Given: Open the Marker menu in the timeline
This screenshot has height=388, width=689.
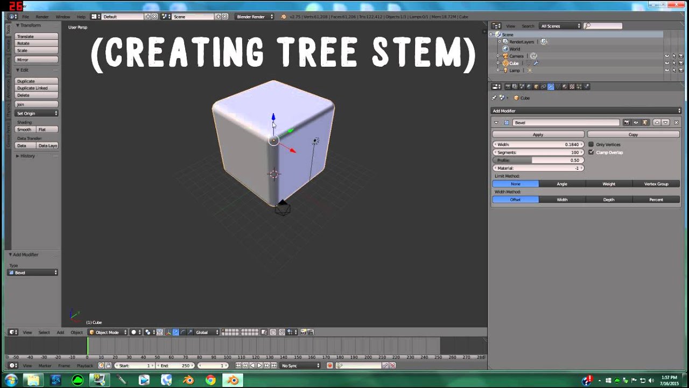Looking at the screenshot, I should (x=45, y=365).
